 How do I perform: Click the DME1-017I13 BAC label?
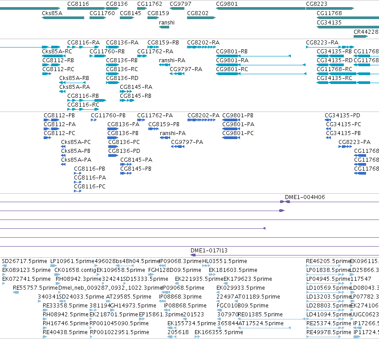click(x=209, y=251)
